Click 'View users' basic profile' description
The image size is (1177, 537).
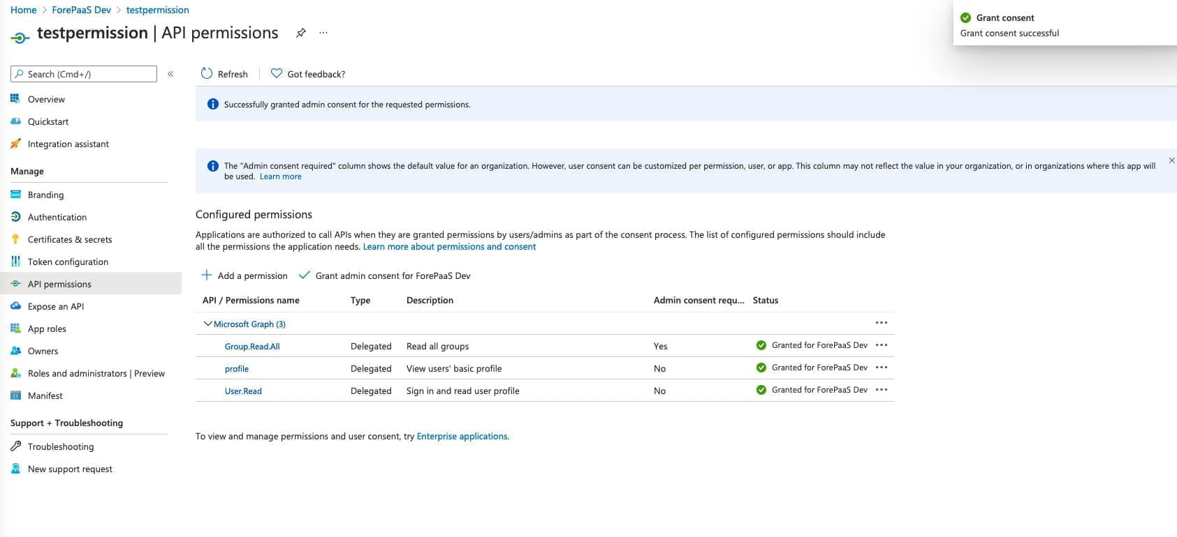454,369
